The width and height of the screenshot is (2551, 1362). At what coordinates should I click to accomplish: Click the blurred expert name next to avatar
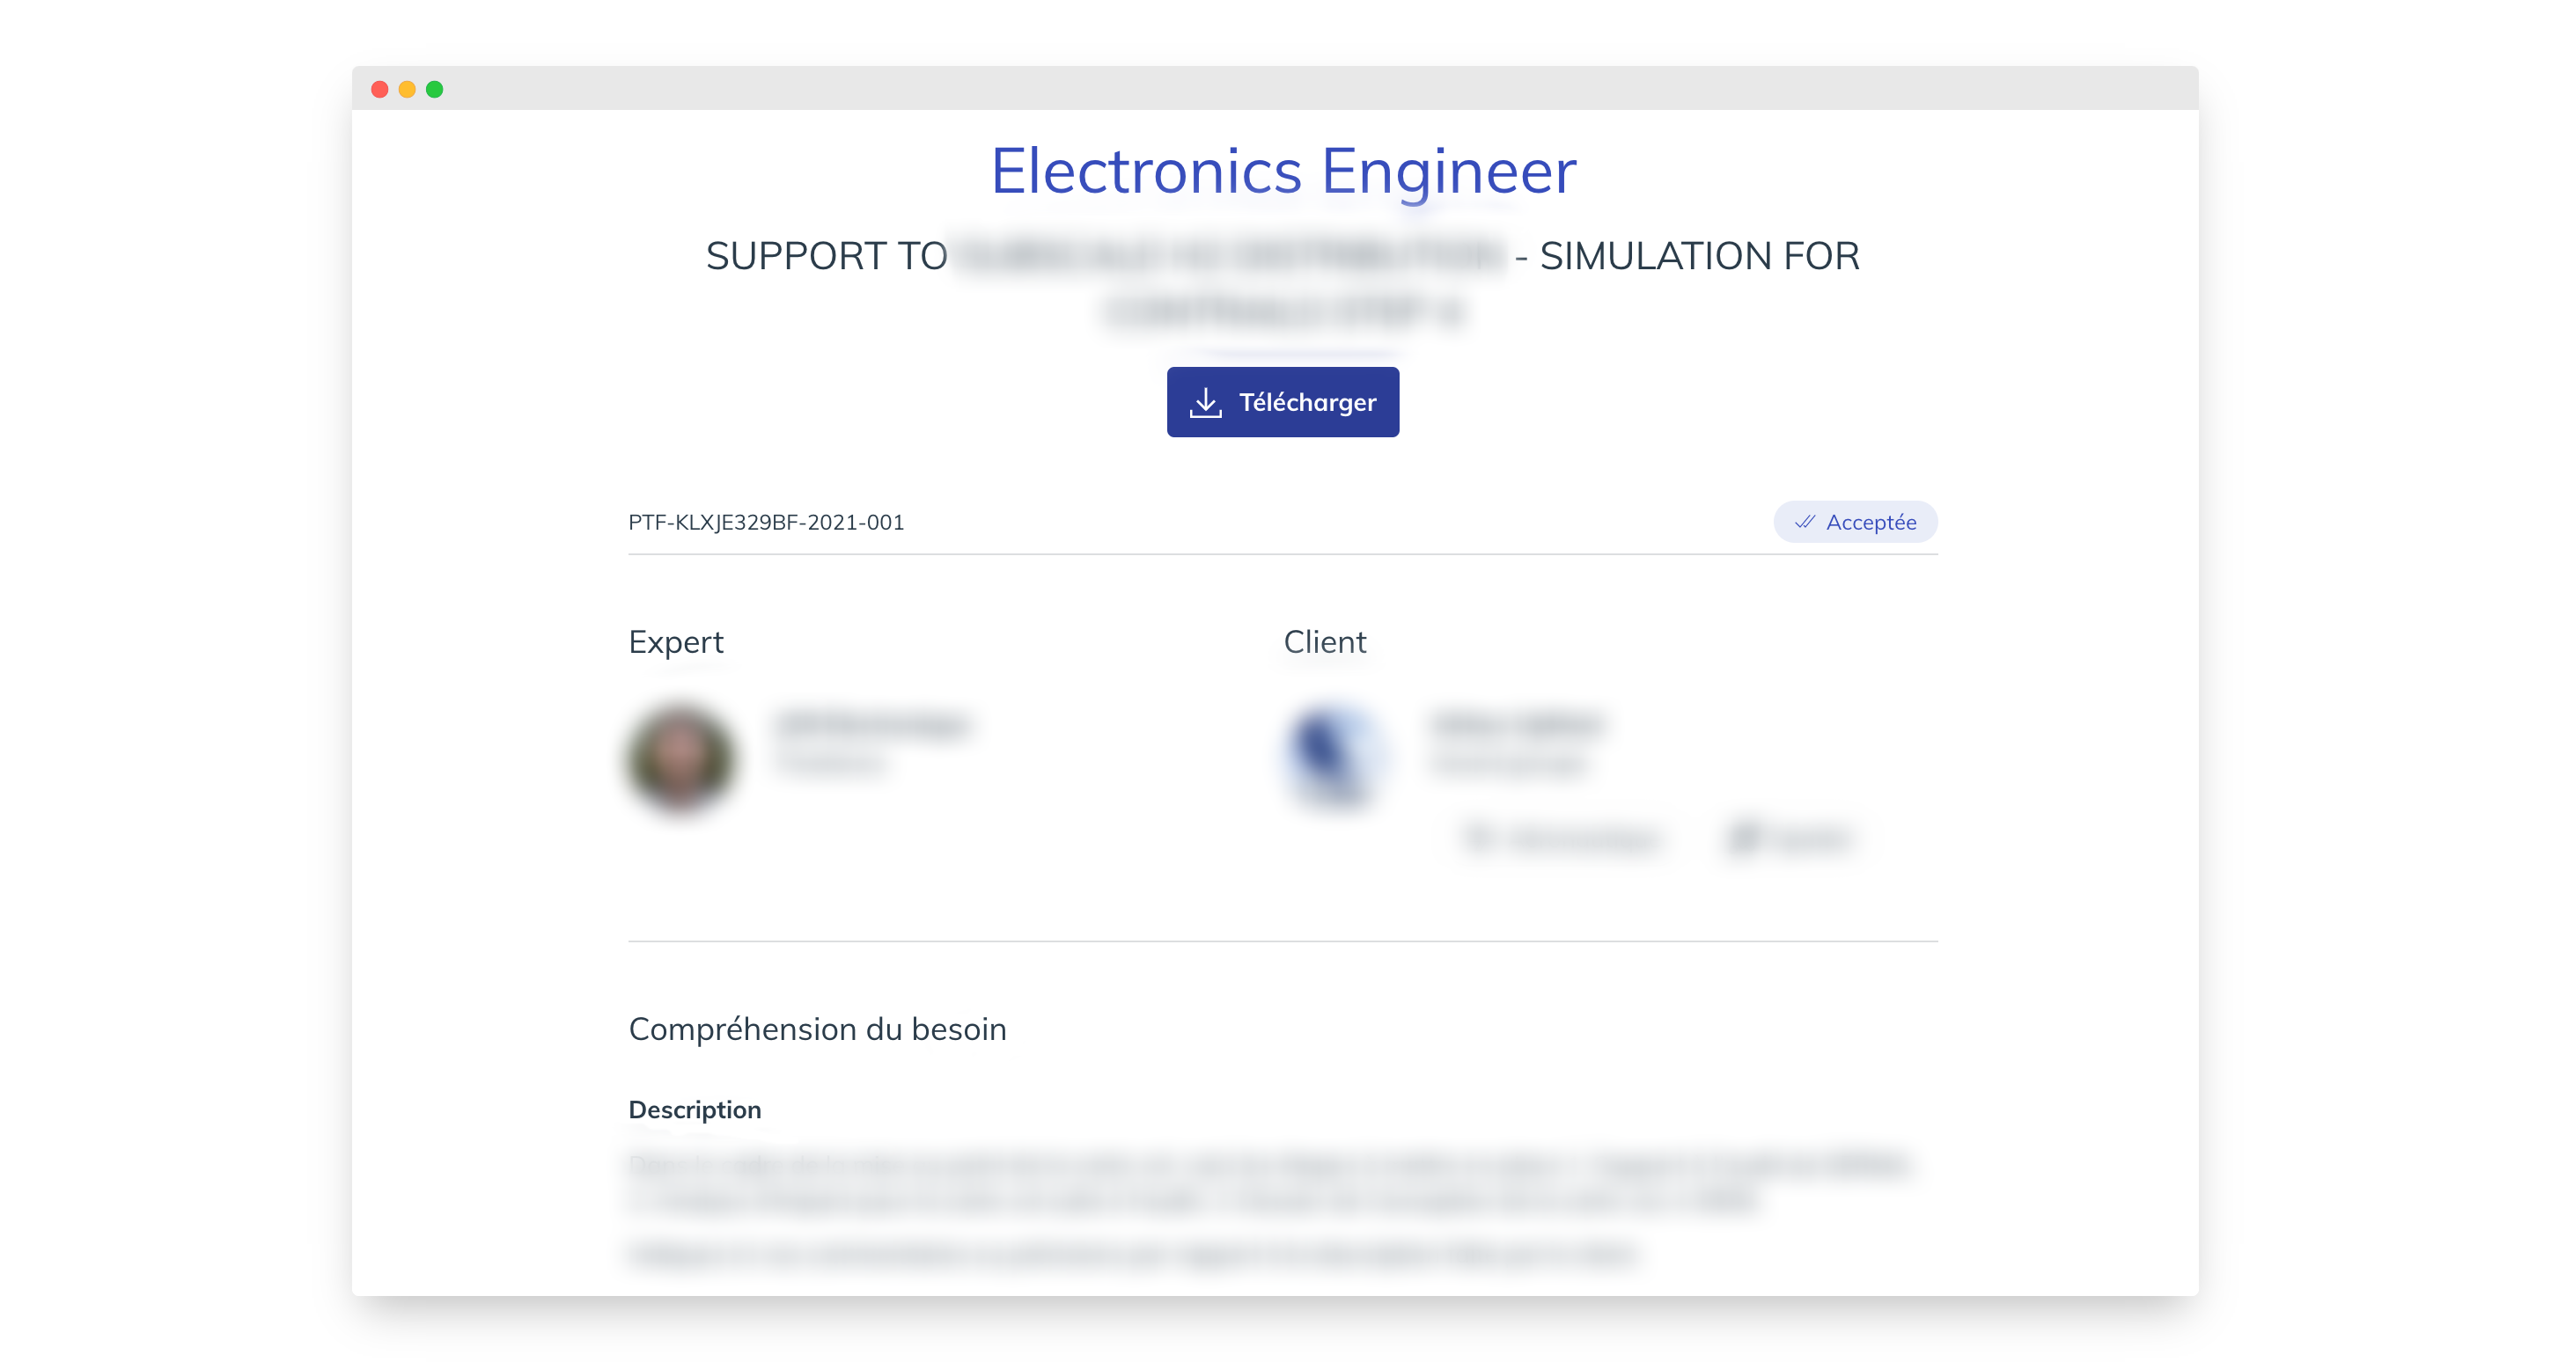871,726
